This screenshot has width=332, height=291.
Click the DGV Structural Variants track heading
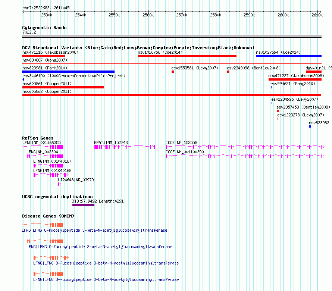click(138, 48)
